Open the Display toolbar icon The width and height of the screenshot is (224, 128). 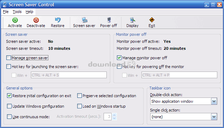tap(132, 20)
